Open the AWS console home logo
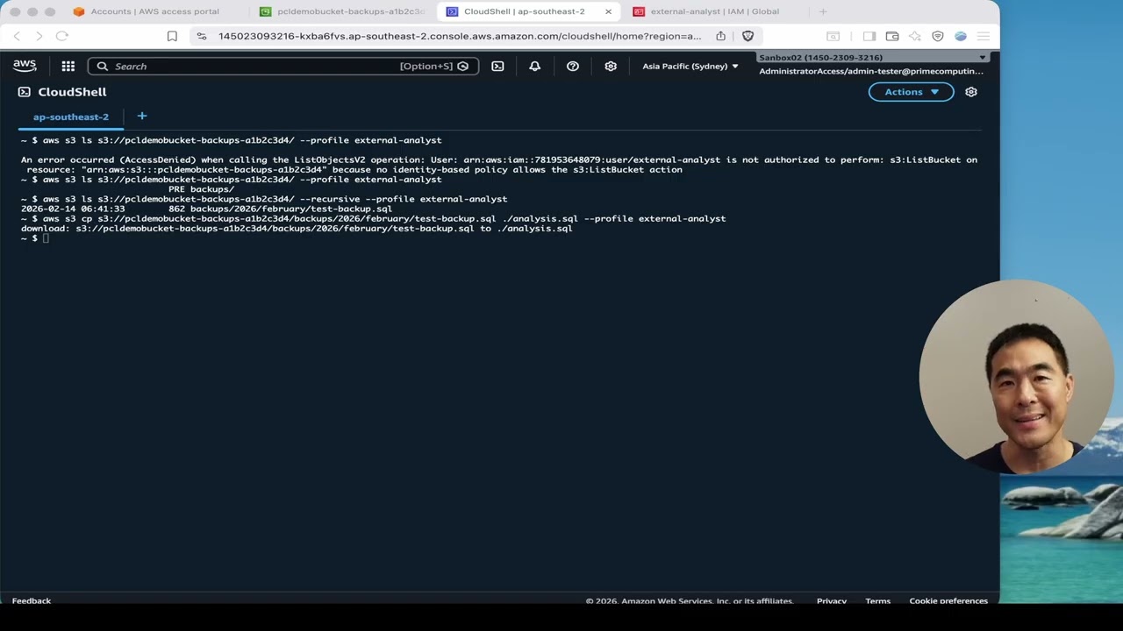The height and width of the screenshot is (631, 1123). click(25, 66)
